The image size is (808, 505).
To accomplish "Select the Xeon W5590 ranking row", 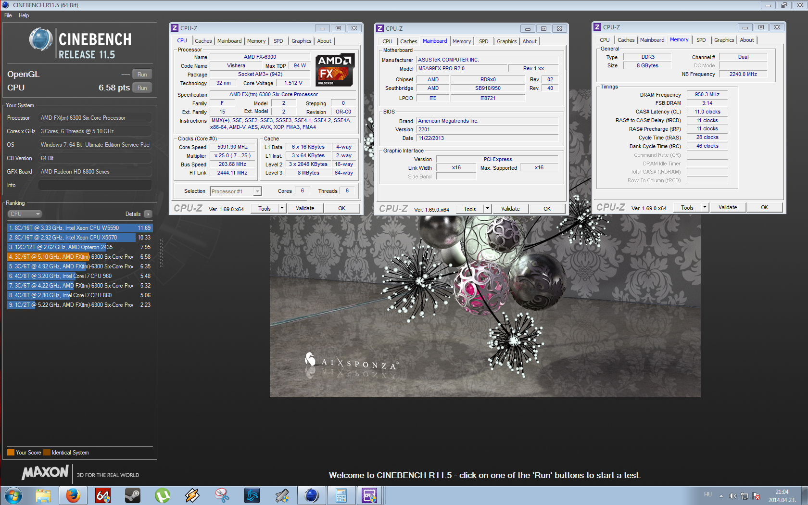I will click(x=80, y=228).
